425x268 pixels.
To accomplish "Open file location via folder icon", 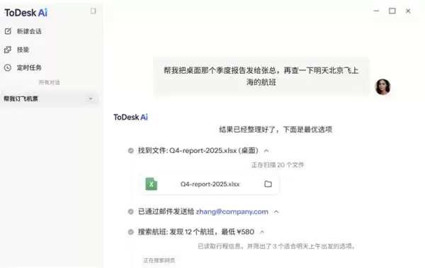I will tap(268, 184).
